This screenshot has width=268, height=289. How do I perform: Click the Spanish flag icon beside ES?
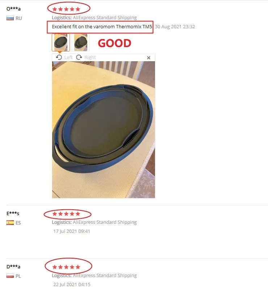[10, 223]
